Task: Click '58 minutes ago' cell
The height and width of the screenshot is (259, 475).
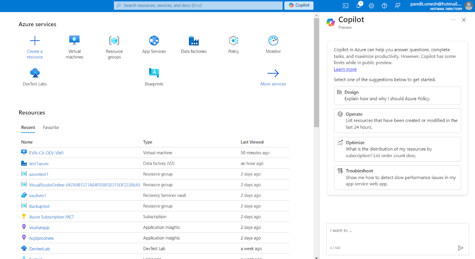Action: [x=255, y=153]
